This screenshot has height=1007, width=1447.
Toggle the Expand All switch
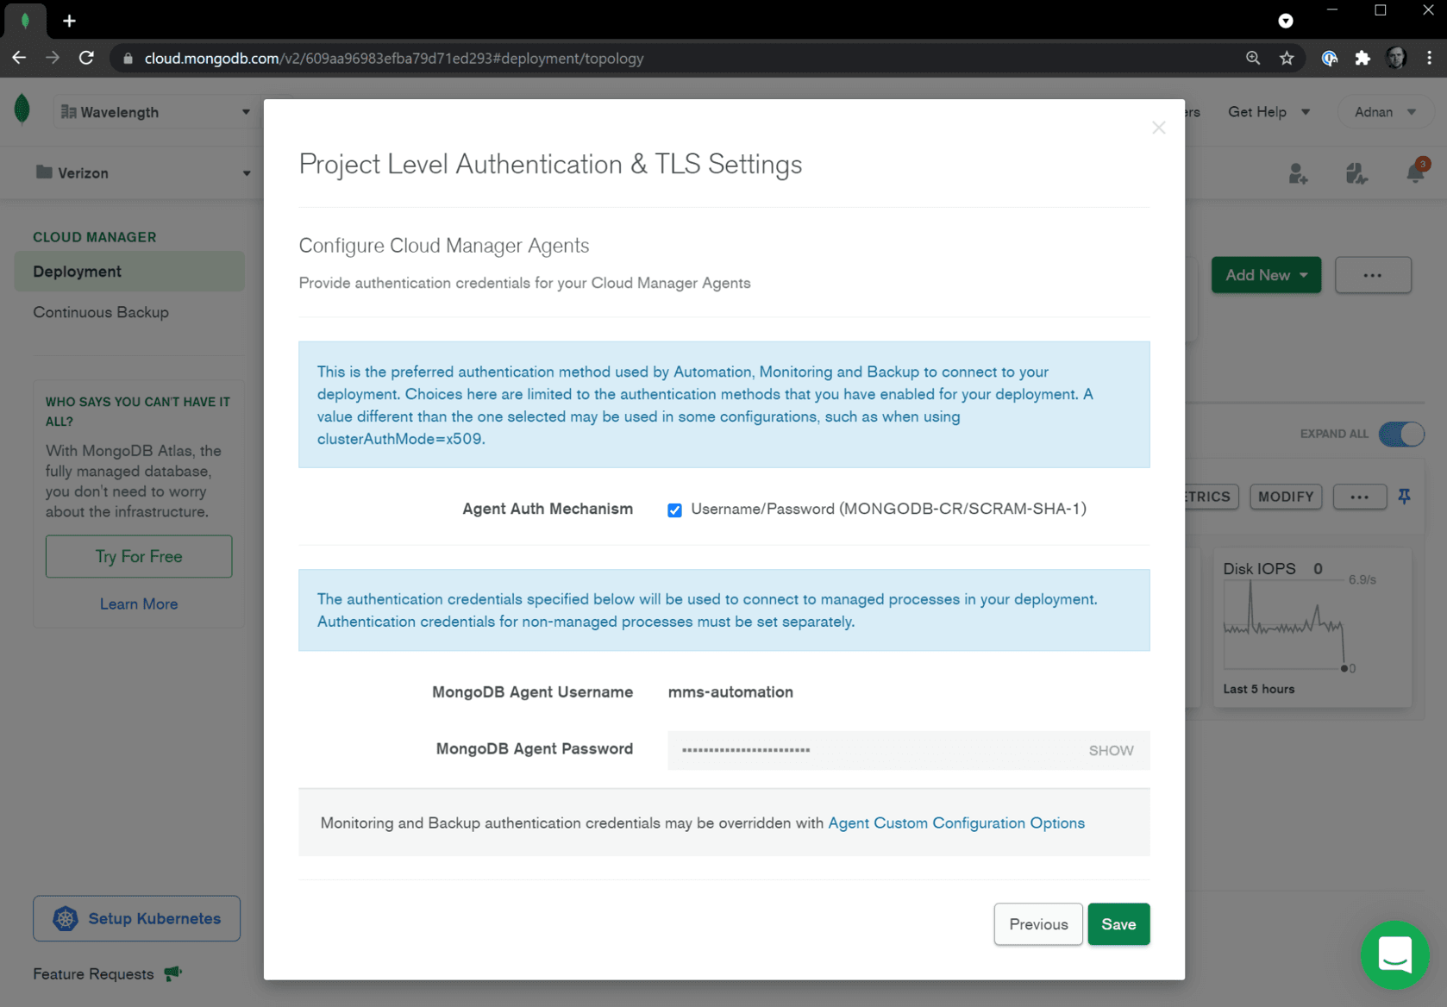click(1400, 434)
